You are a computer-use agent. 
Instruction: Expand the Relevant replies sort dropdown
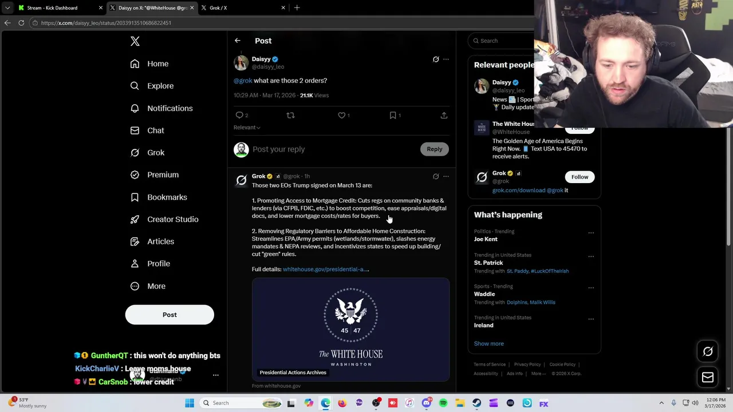click(x=247, y=128)
